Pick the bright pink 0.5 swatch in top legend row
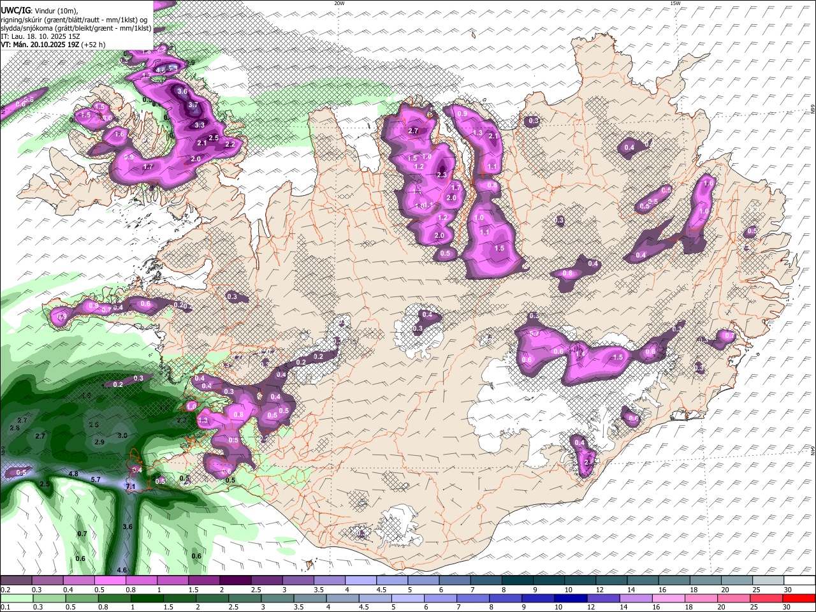816x612 pixels. tap(110, 581)
